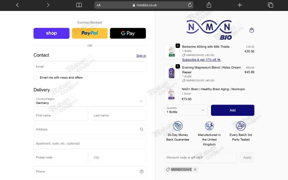The height and width of the screenshot is (180, 288).
Task: Click the NMNBIOSAVE applied code tag icon
Action: 168,169
